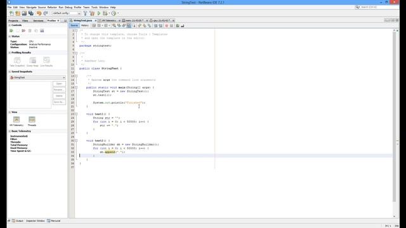This screenshot has width=406, height=228.
Task: Open the Inspector Window at the bottom
Action: [36, 221]
